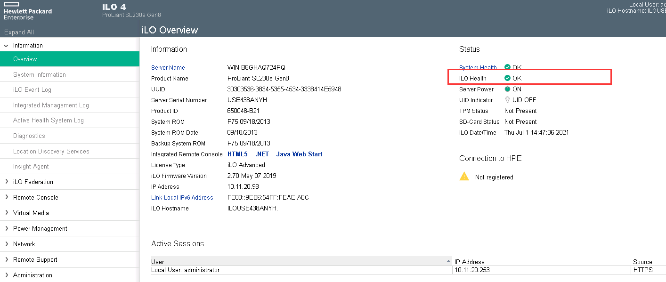
Task: Click the UID Indicator lightbulb icon
Action: point(507,100)
